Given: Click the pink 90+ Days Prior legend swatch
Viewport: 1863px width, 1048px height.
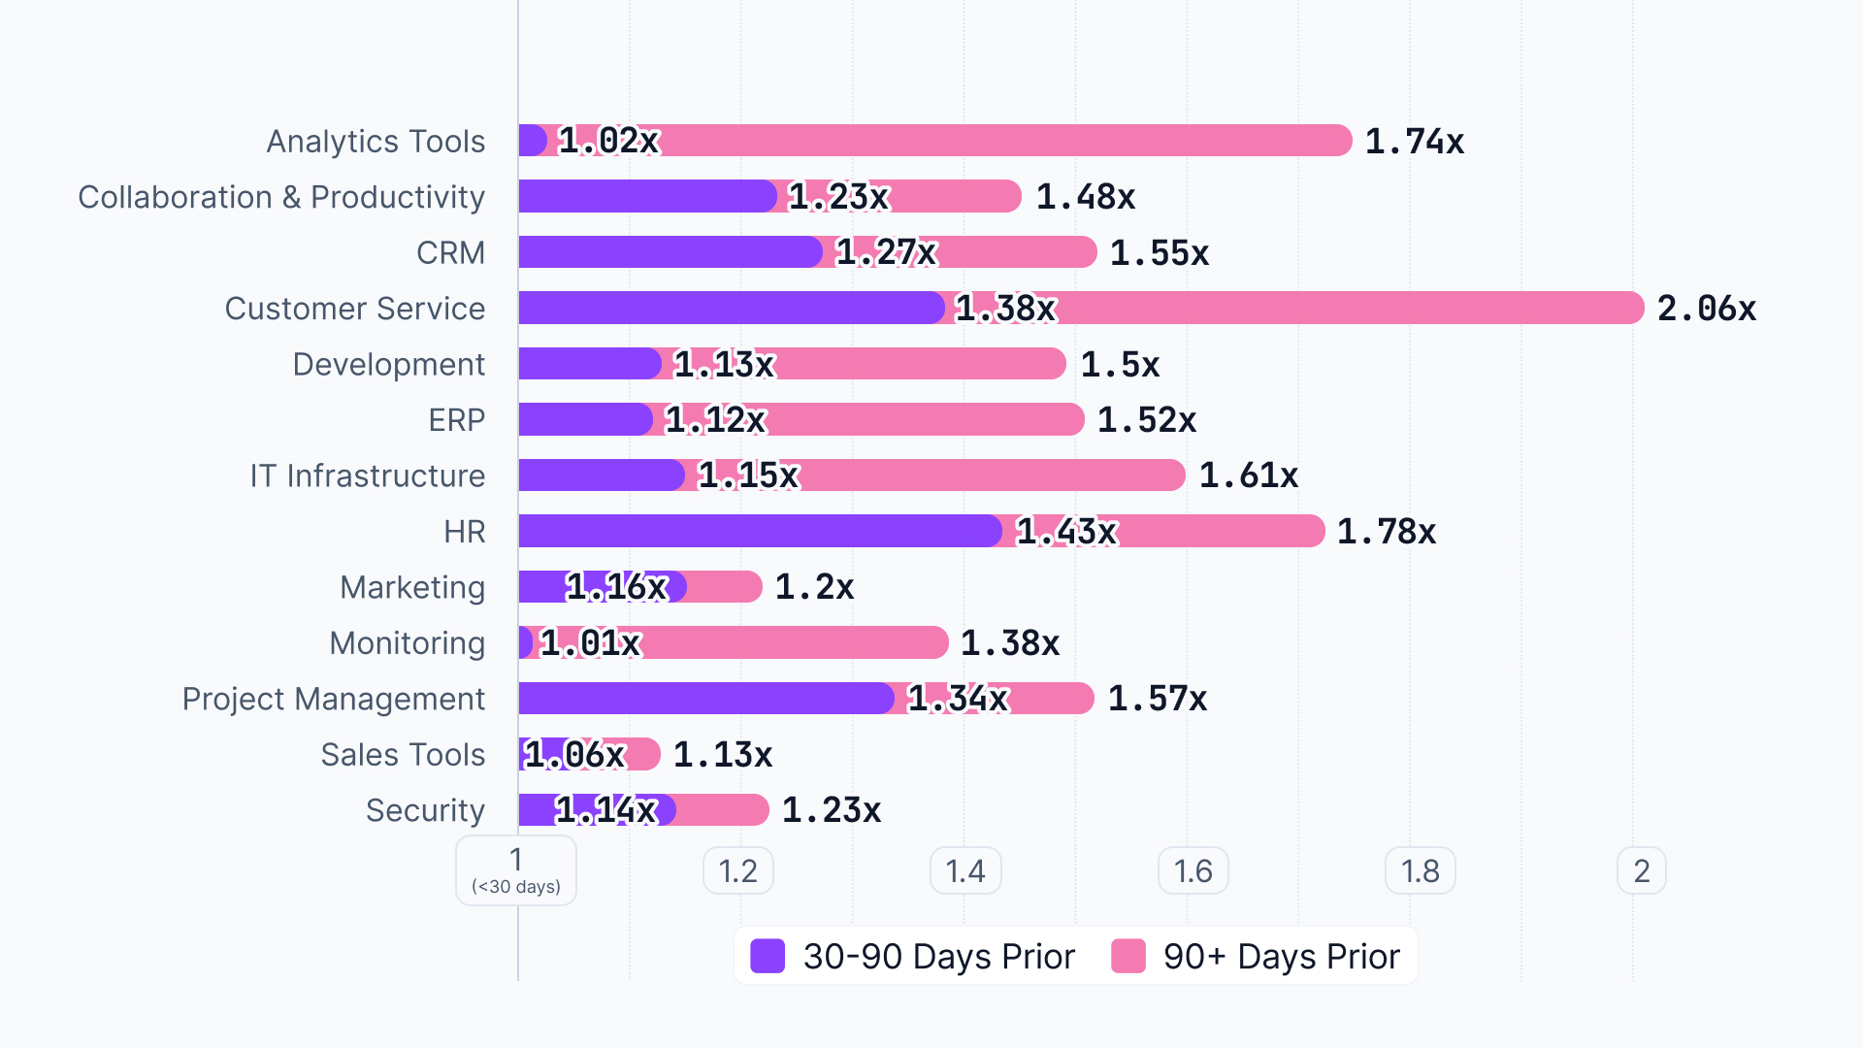Looking at the screenshot, I should (1128, 956).
